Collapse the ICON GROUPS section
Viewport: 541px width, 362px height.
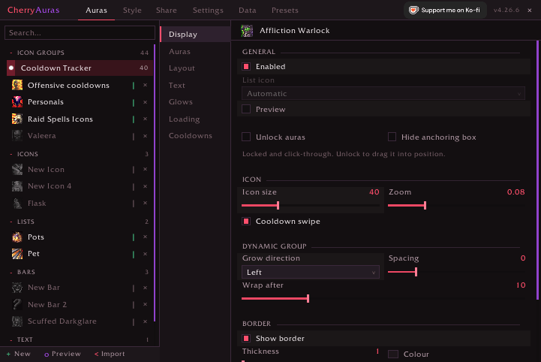(x=11, y=53)
